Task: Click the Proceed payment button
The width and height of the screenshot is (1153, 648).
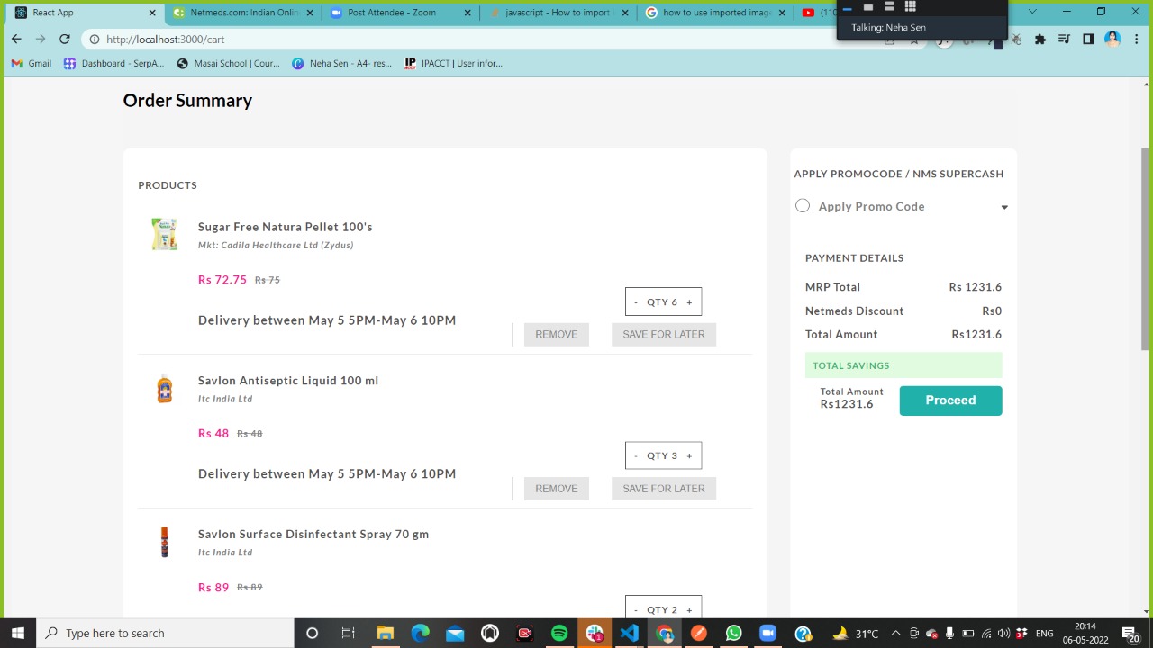Action: coord(950,400)
